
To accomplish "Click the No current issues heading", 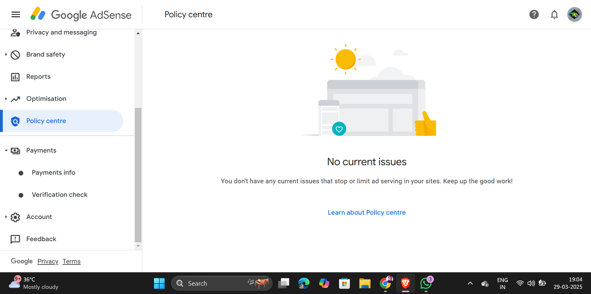I will pyautogui.click(x=367, y=162).
